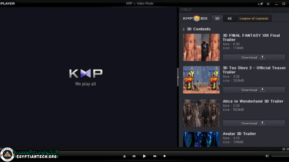The width and height of the screenshot is (289, 162).
Task: Open the KMP BOX tab
Action: pyautogui.click(x=195, y=18)
